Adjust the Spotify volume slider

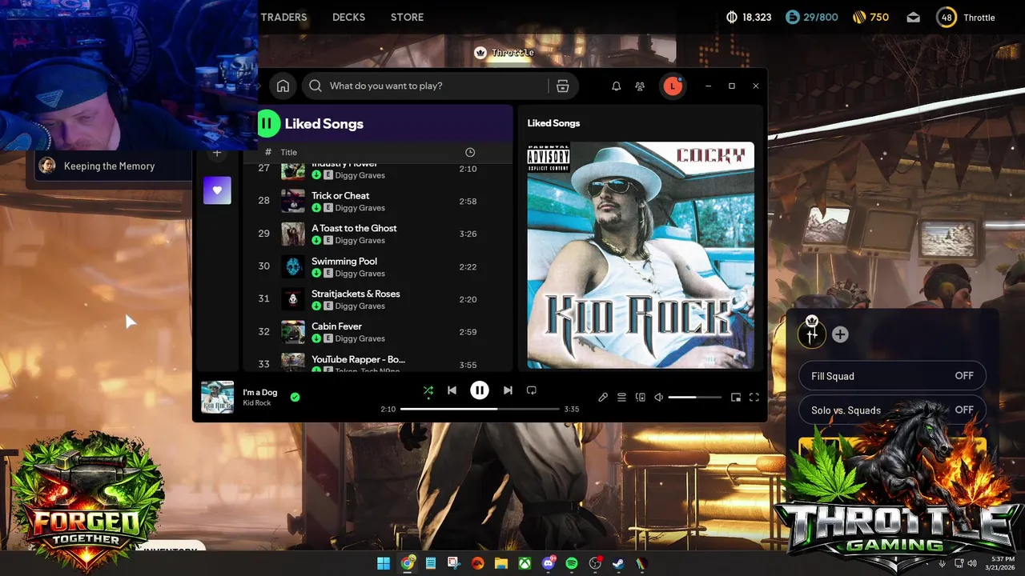694,397
